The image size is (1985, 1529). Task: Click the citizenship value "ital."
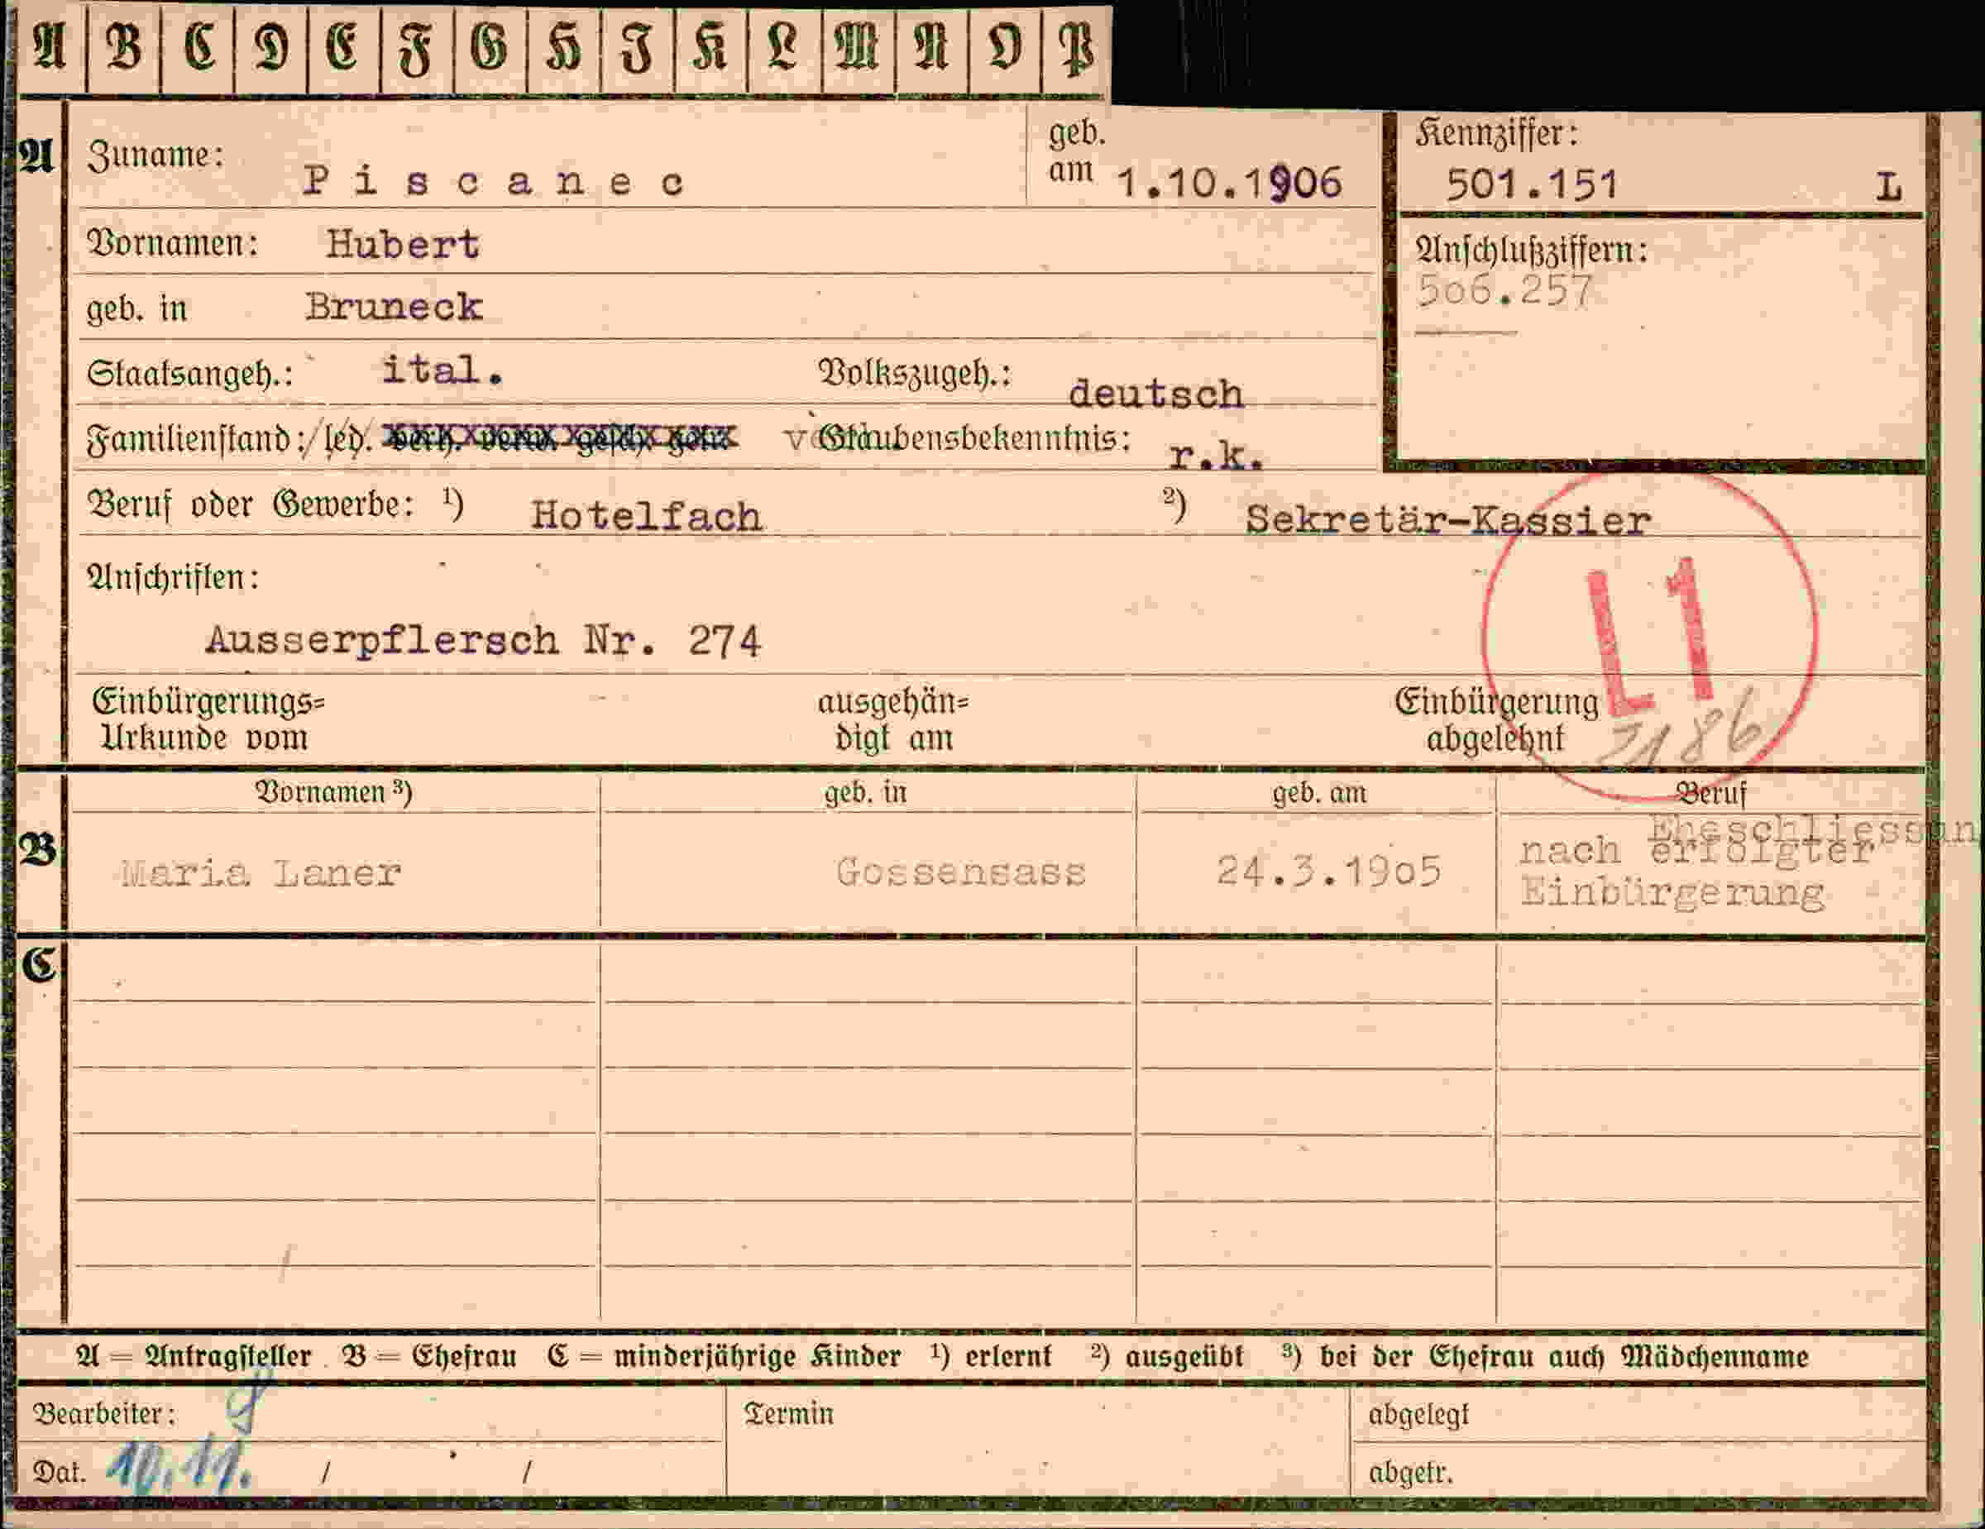442,370
